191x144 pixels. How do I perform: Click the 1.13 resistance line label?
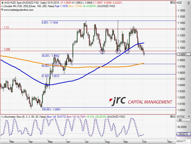(x=6, y=28)
